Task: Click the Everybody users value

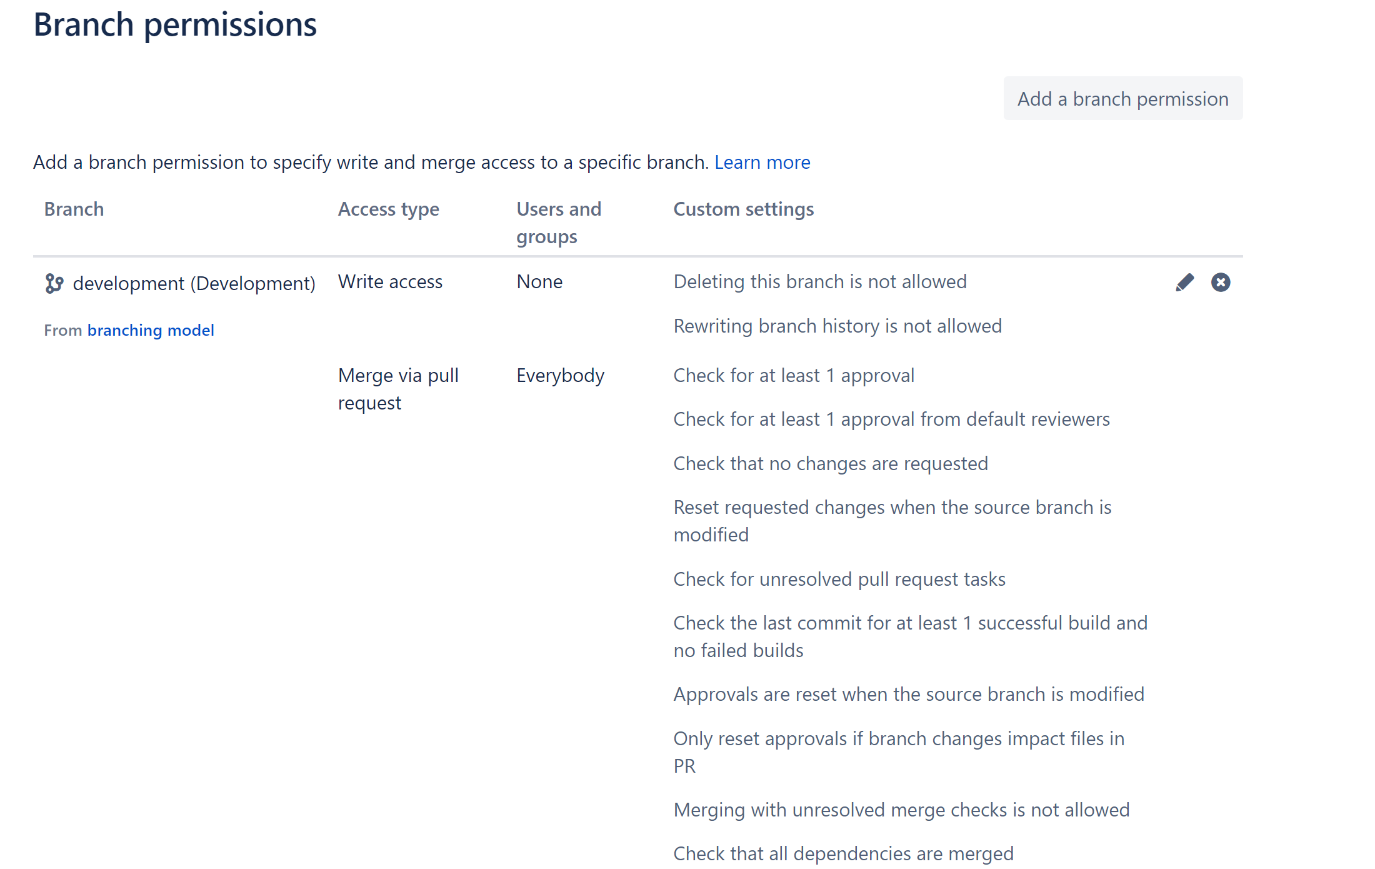Action: point(560,376)
